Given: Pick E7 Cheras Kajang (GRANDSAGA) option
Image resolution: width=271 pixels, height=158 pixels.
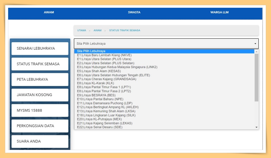Looking at the screenshot, I should point(164,79).
